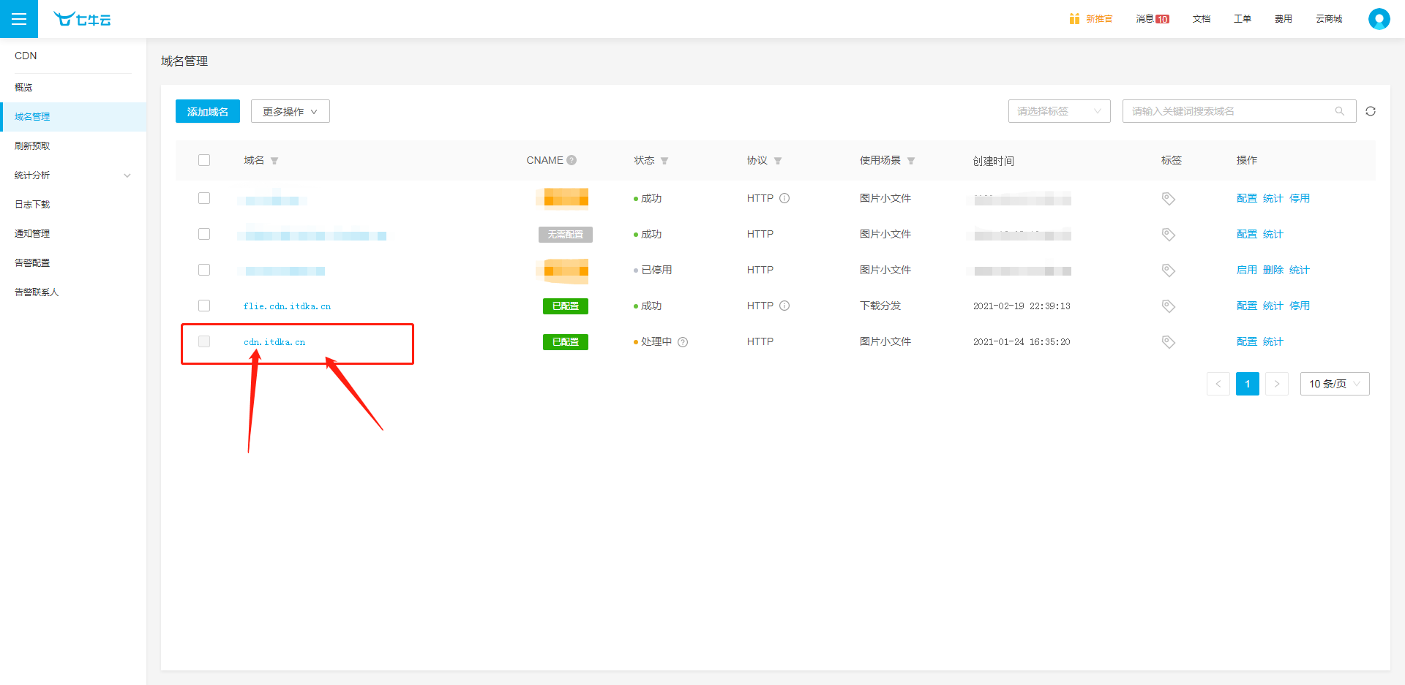Click 删除 in the 已停用 row
This screenshot has width=1405, height=685.
pyautogui.click(x=1273, y=270)
